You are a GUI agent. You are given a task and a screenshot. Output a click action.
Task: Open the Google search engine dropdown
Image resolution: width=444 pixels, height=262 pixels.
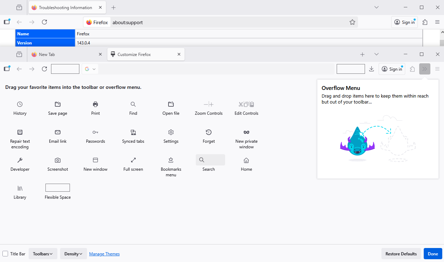(90, 69)
